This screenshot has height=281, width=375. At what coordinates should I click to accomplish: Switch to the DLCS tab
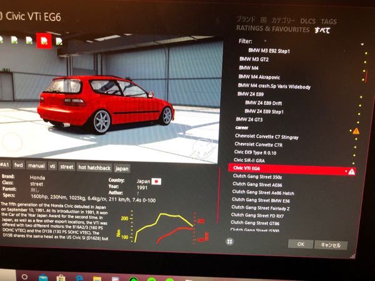point(307,21)
